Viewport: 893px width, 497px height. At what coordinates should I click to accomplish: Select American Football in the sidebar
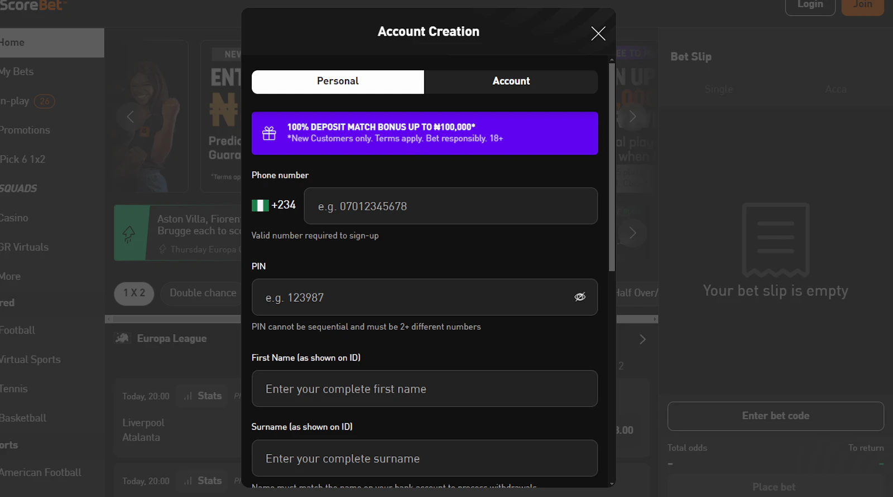[40, 472]
